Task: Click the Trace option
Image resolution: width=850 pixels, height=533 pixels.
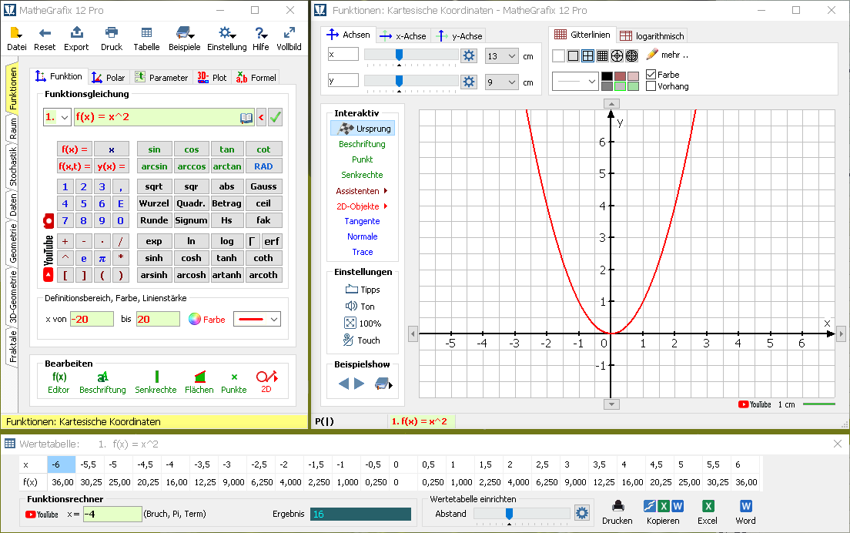Action: pos(363,252)
